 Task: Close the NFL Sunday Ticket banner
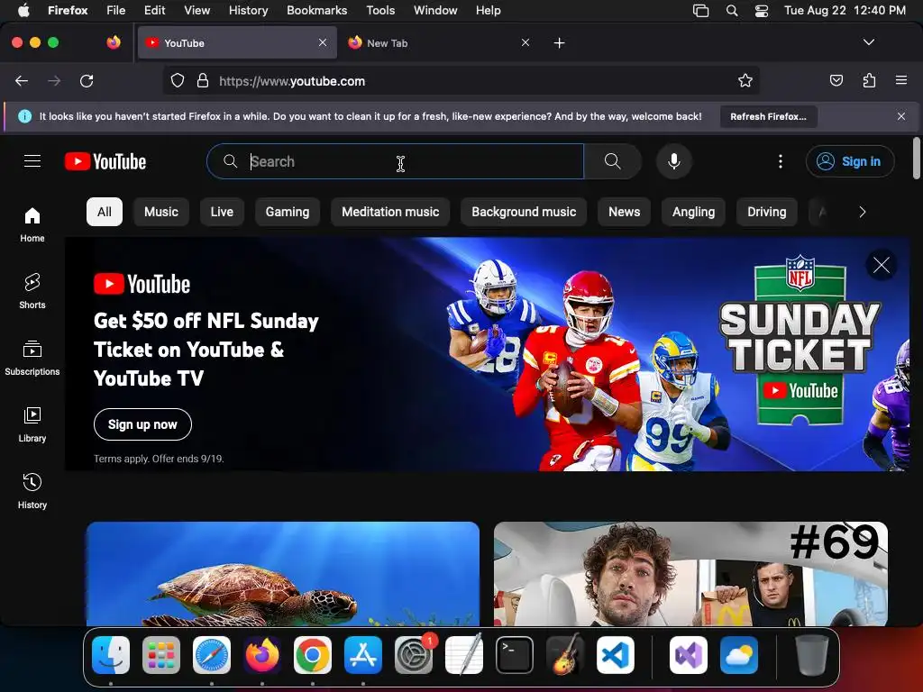[x=882, y=266]
